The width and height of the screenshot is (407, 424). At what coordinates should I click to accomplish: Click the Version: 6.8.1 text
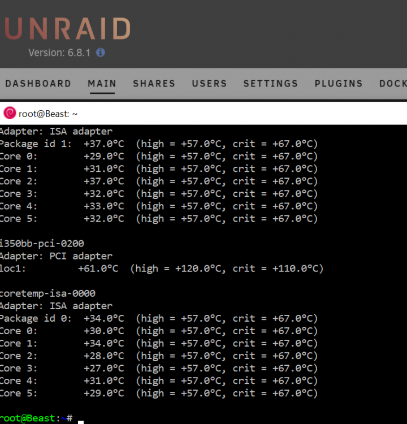pos(59,53)
